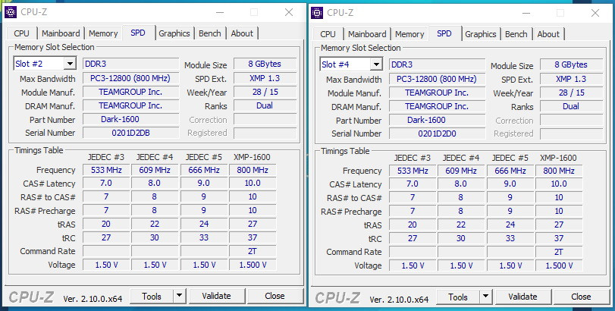Click PC3-12800 bandwidth field in right window
This screenshot has height=311, width=615.
437,79
